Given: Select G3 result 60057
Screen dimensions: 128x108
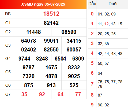Looking at the screenshot, I should tap(74, 50).
